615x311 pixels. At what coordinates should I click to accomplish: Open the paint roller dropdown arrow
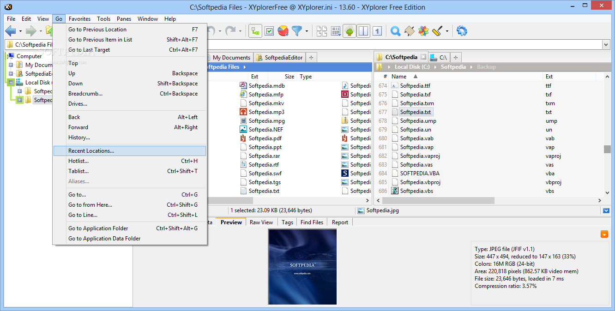point(447,31)
